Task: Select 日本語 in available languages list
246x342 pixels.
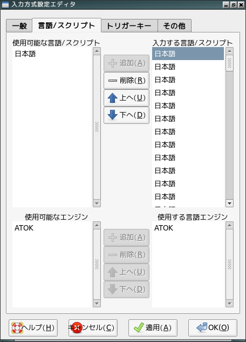Action: (x=52, y=54)
